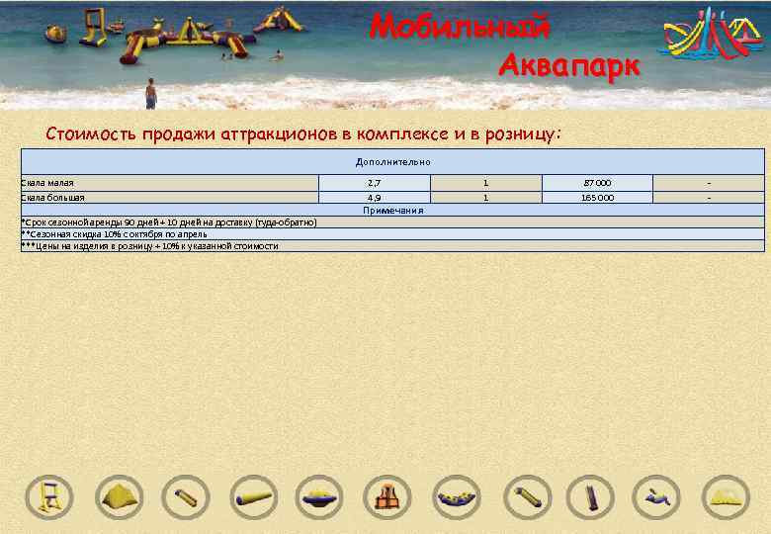The width and height of the screenshot is (771, 534).
Task: Click the red 'Мобильный' title word
Action: pyautogui.click(x=460, y=26)
